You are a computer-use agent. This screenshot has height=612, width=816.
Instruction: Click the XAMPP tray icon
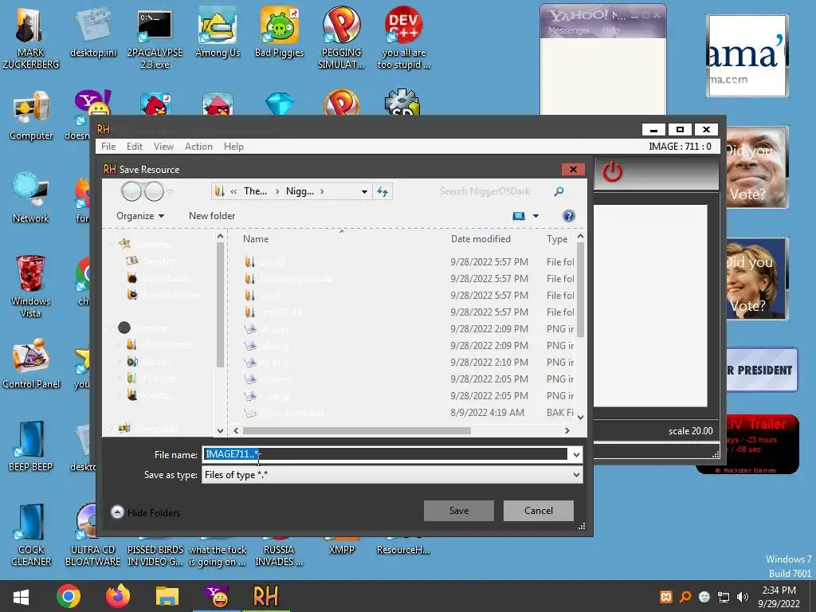point(665,597)
